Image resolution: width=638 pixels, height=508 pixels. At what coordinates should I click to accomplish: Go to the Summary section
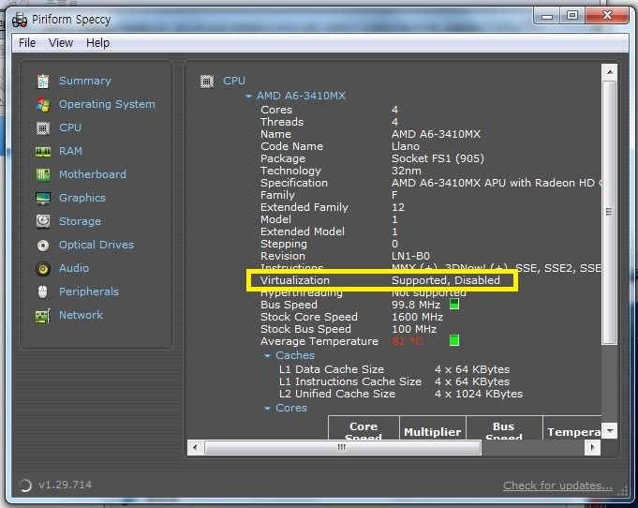click(x=85, y=81)
